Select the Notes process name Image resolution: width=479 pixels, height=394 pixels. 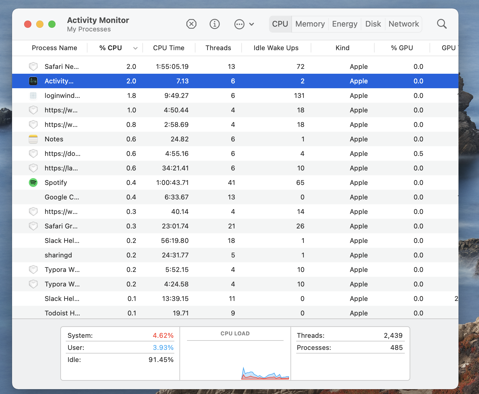(54, 139)
